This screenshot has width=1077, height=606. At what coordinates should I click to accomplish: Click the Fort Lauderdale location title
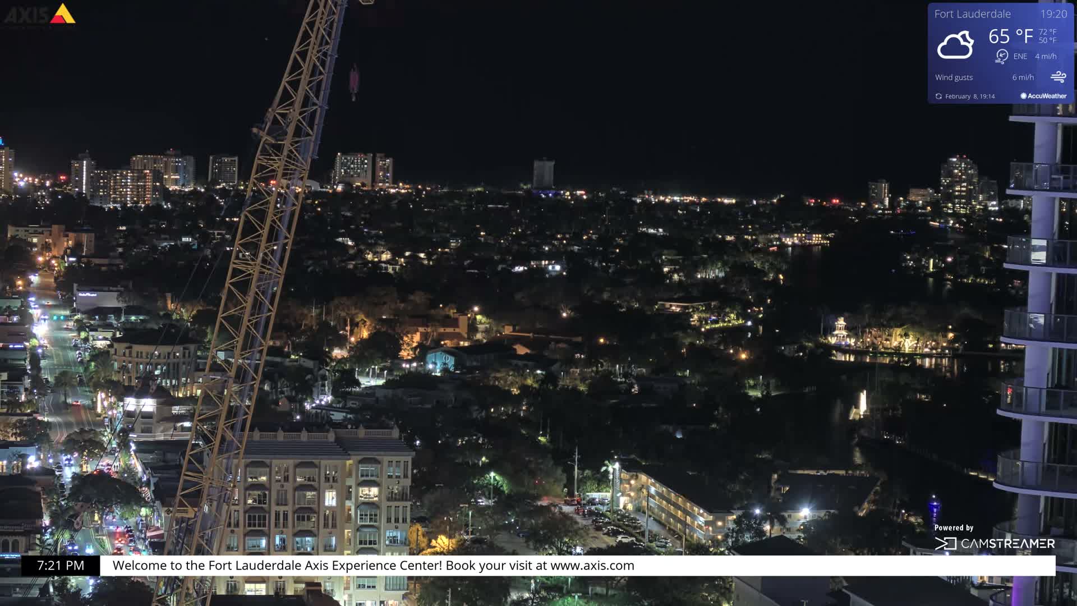pos(972,14)
